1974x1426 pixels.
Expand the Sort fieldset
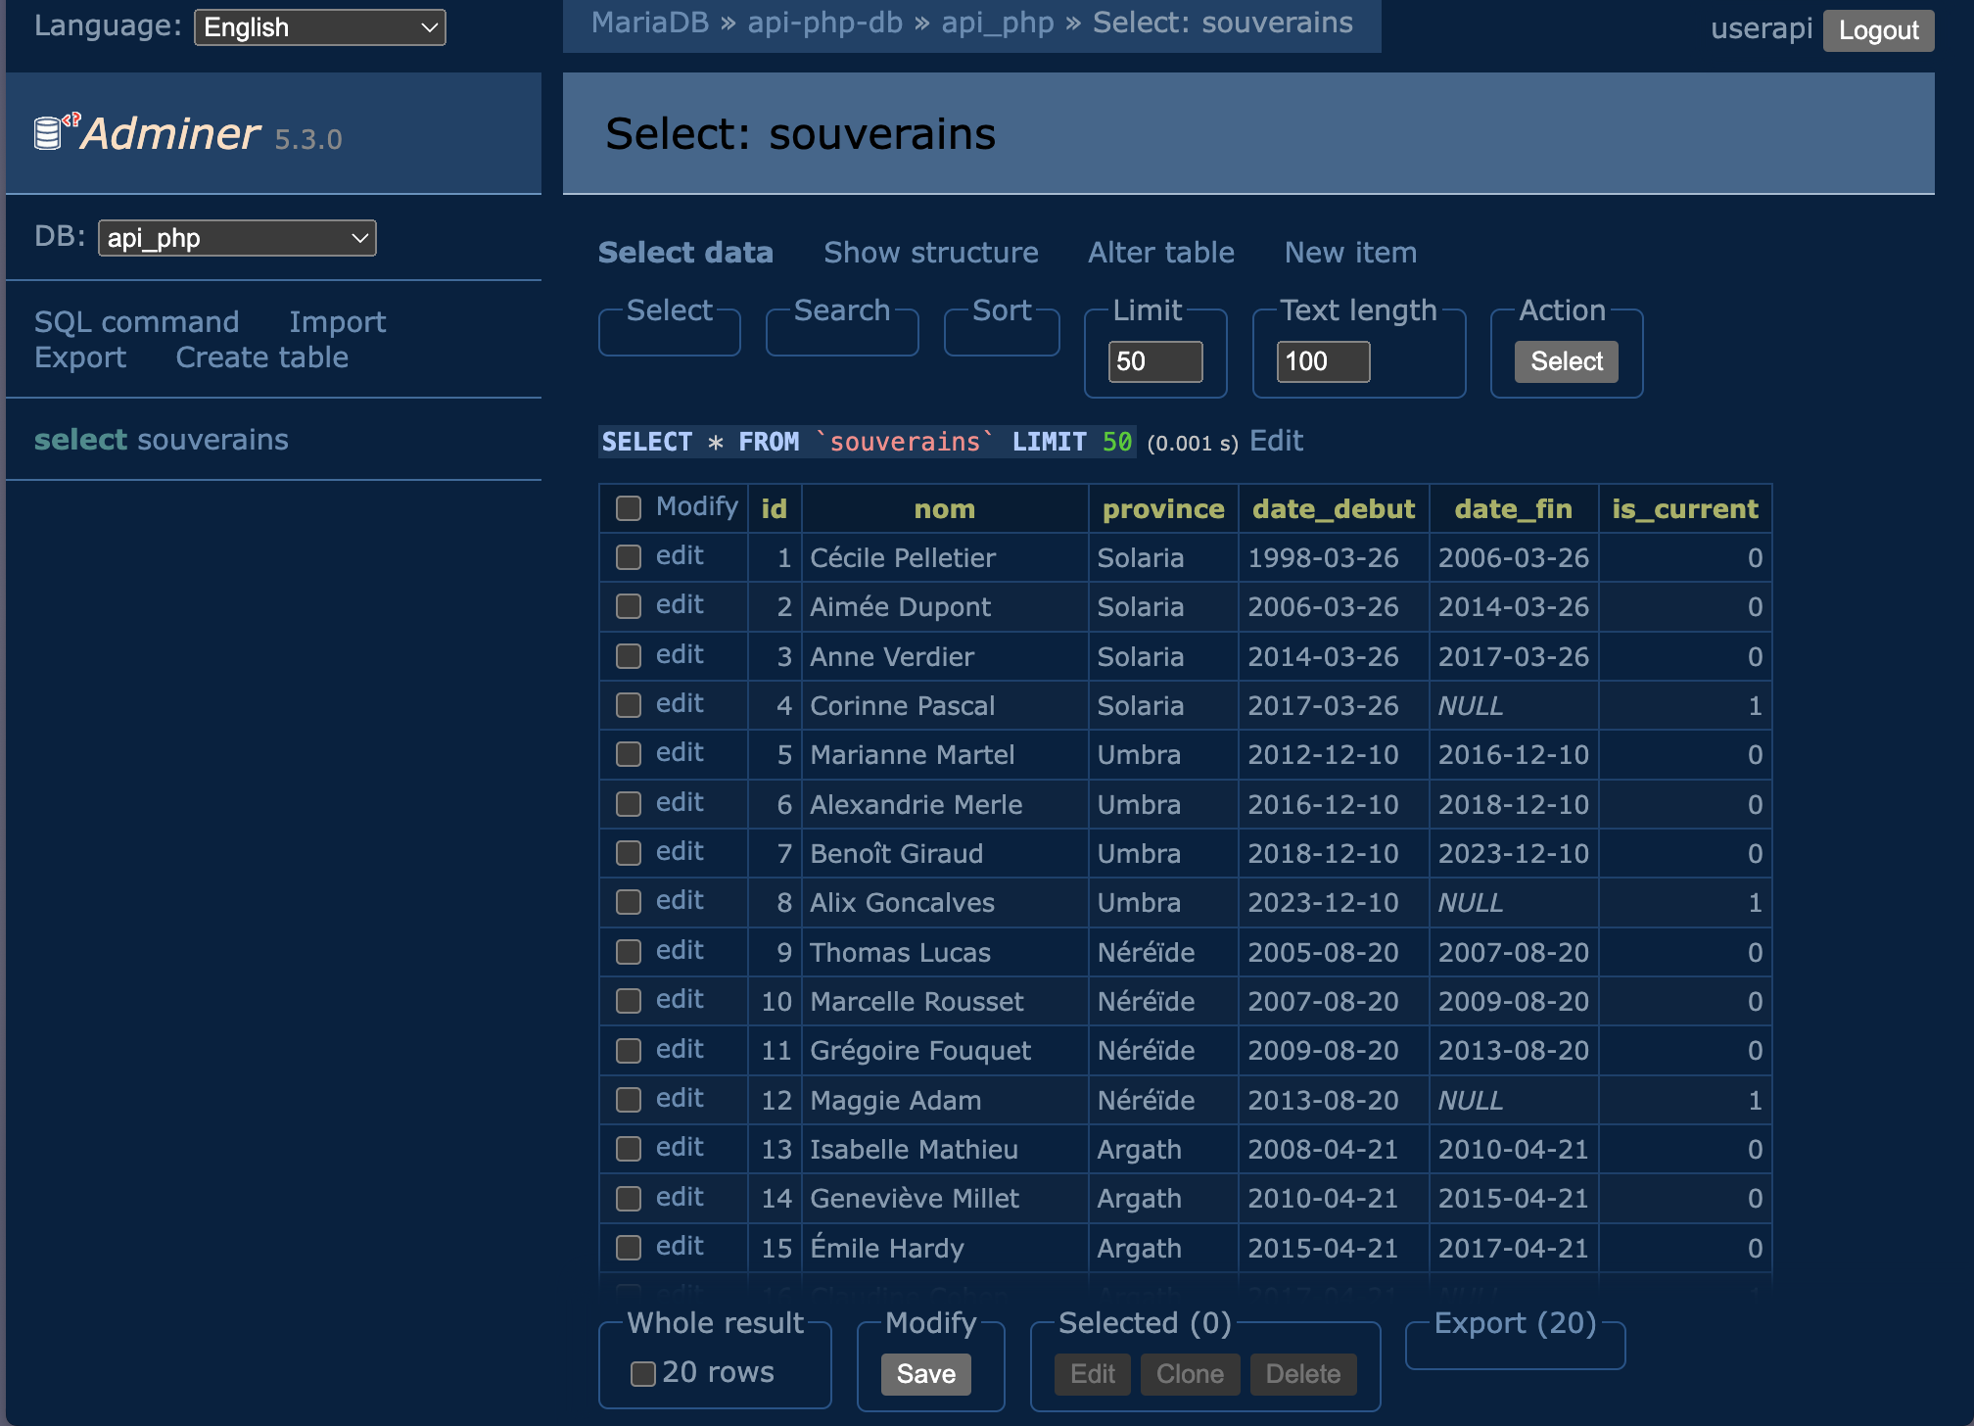(x=1001, y=311)
